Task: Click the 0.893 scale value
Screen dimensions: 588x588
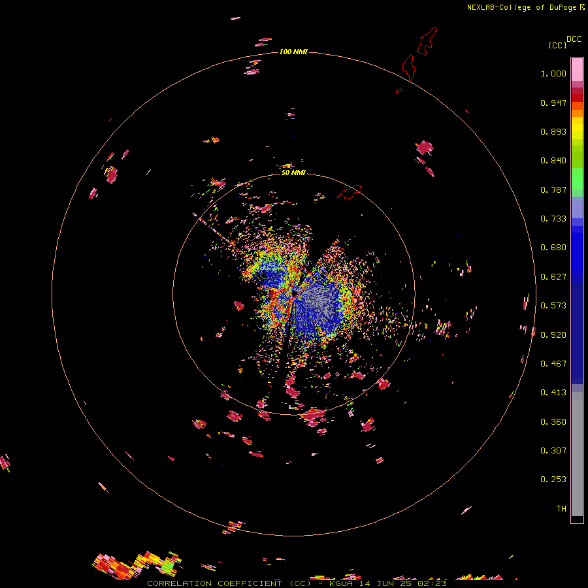Action: click(x=553, y=131)
